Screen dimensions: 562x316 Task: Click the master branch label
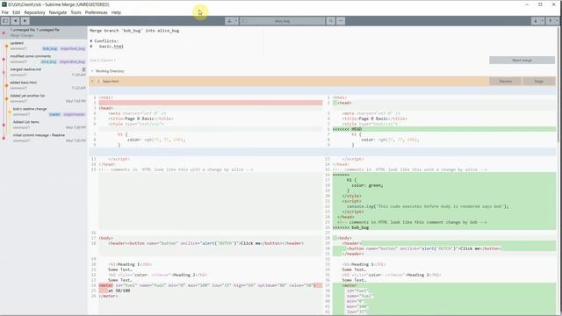click(x=54, y=114)
